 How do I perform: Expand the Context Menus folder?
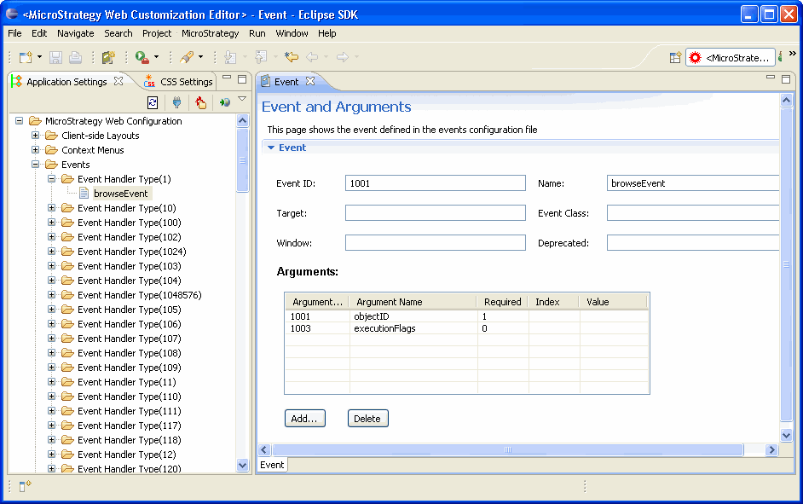(x=35, y=149)
